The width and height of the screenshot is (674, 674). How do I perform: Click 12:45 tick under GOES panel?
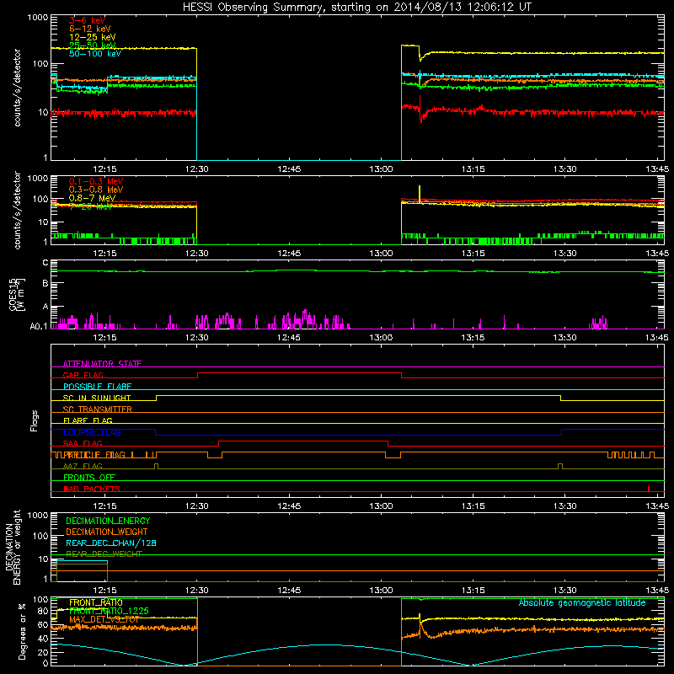click(x=289, y=338)
